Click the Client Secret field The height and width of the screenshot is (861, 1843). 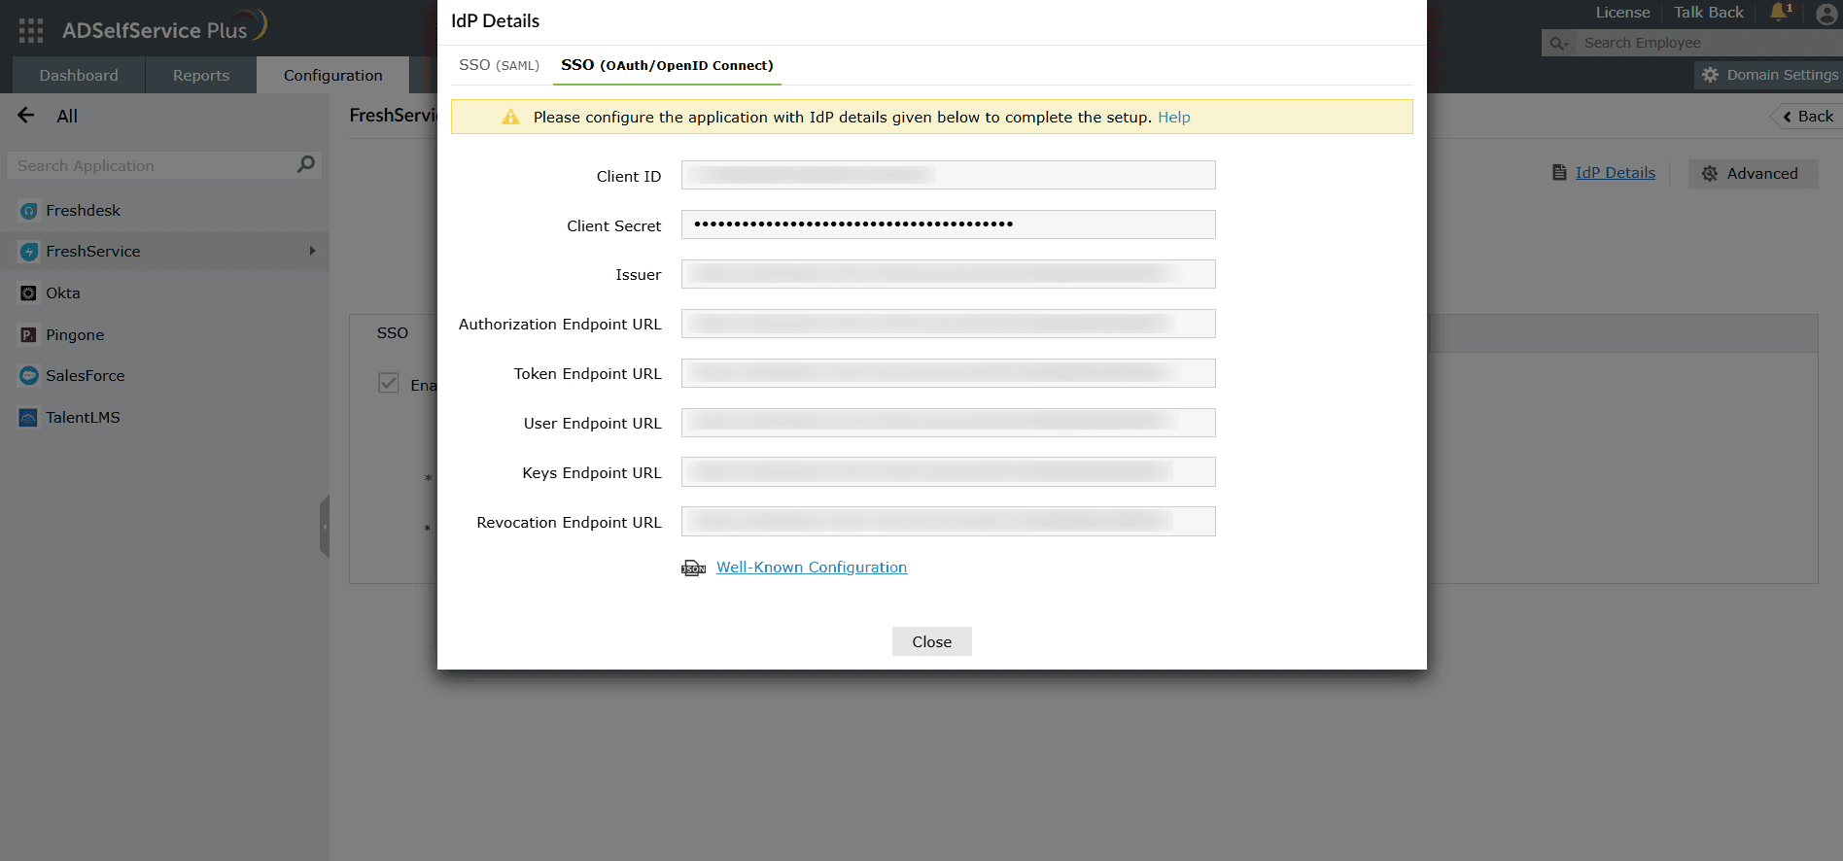[949, 224]
